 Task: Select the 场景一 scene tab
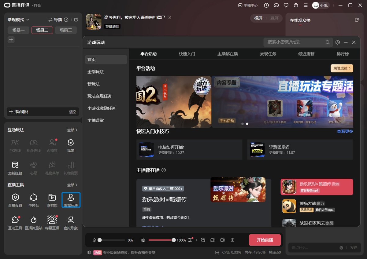pos(18,30)
